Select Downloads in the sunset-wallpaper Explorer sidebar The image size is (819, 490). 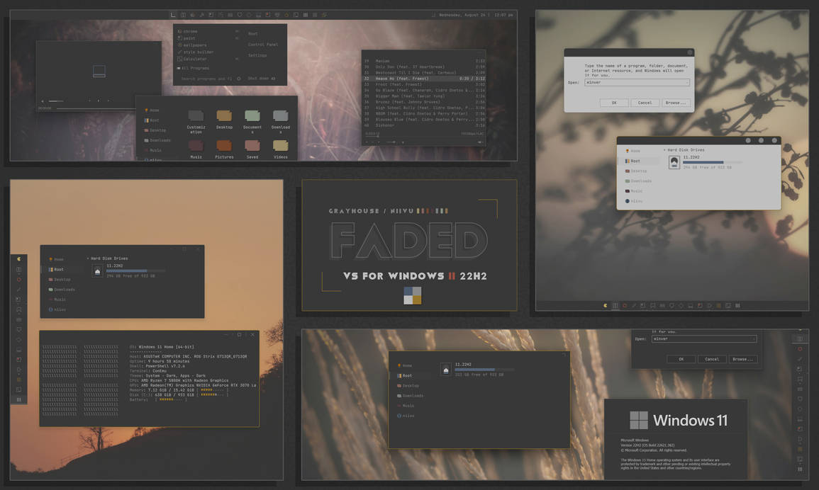pos(62,289)
